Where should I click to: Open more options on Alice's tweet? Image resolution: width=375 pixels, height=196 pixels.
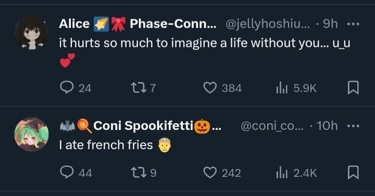point(353,24)
